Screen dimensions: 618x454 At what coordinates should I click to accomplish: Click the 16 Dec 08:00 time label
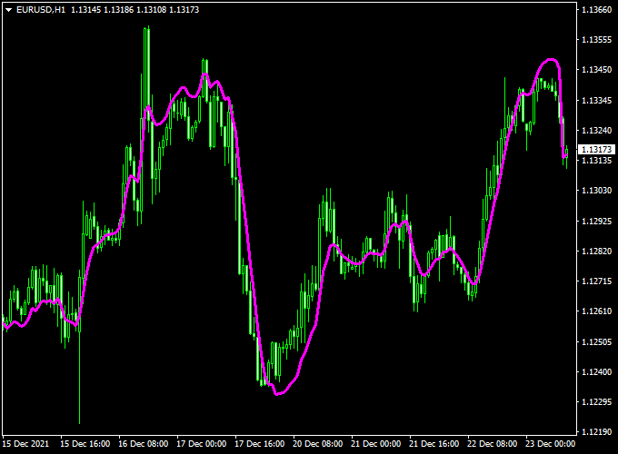pyautogui.click(x=143, y=444)
